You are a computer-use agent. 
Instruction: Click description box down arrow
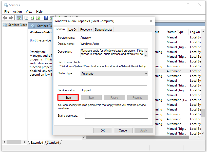pyautogui.click(x=146, y=55)
